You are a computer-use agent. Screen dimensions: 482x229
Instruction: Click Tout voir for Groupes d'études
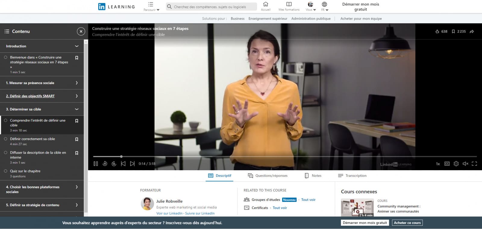click(308, 200)
